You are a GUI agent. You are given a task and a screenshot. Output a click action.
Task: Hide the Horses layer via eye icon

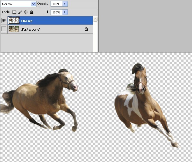[4, 20]
